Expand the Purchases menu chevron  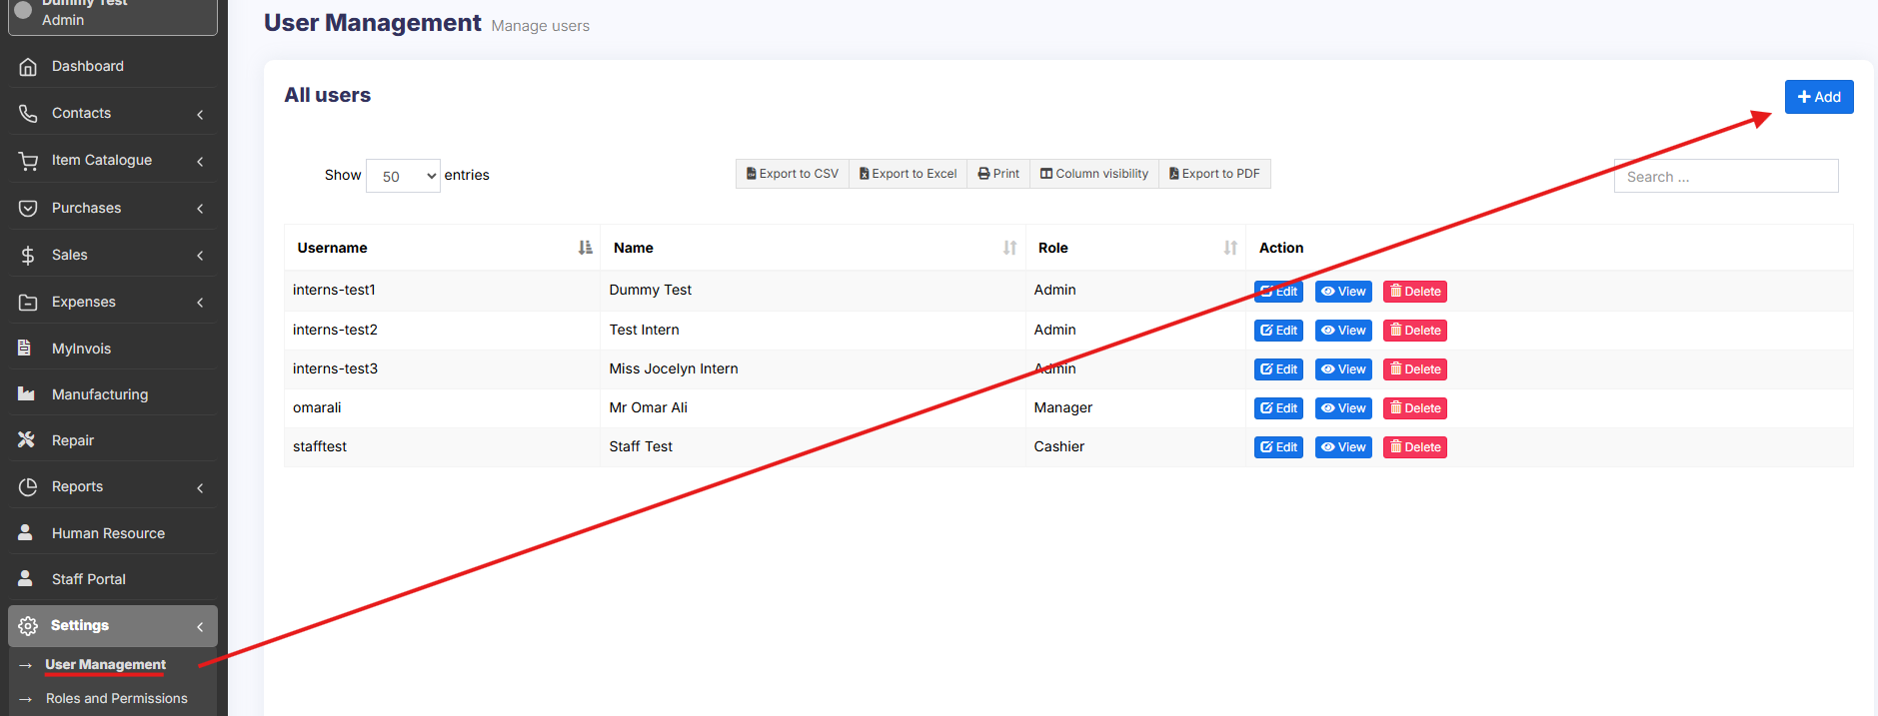pos(200,209)
